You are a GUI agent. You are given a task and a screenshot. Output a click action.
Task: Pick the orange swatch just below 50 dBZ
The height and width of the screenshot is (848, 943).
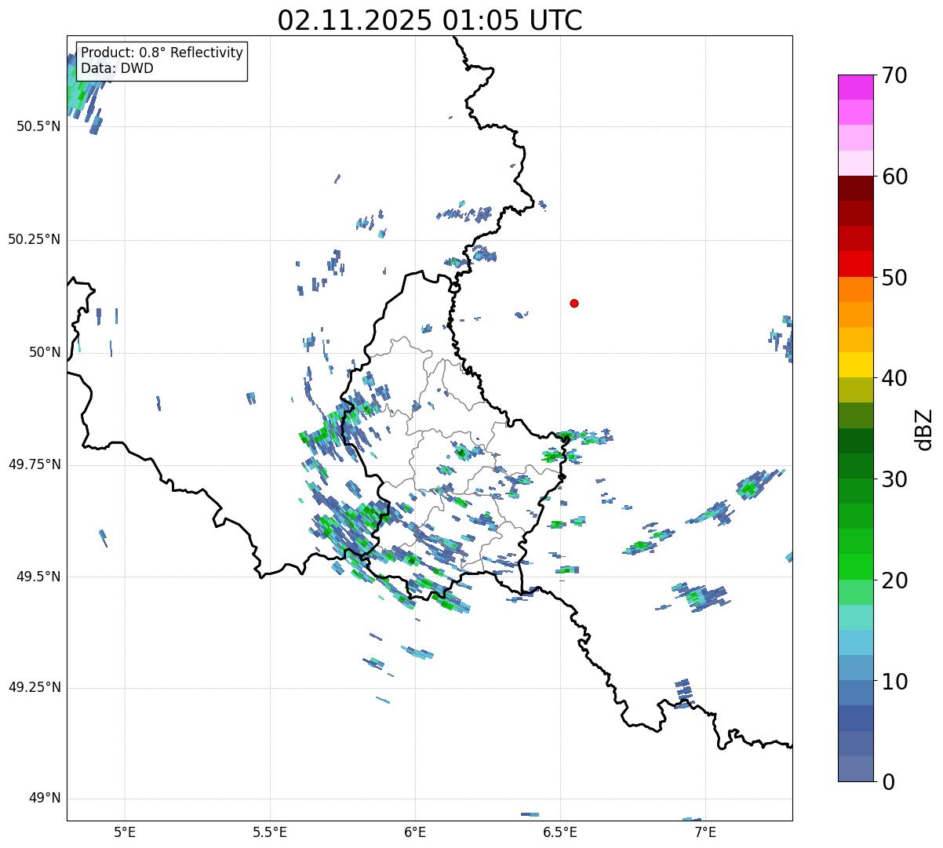pos(856,289)
